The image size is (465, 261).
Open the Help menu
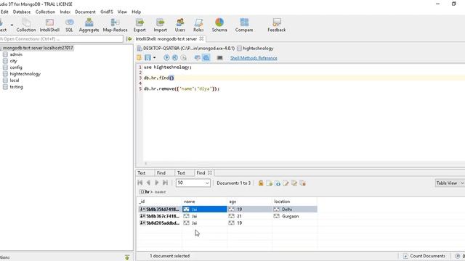pyautogui.click(x=136, y=12)
